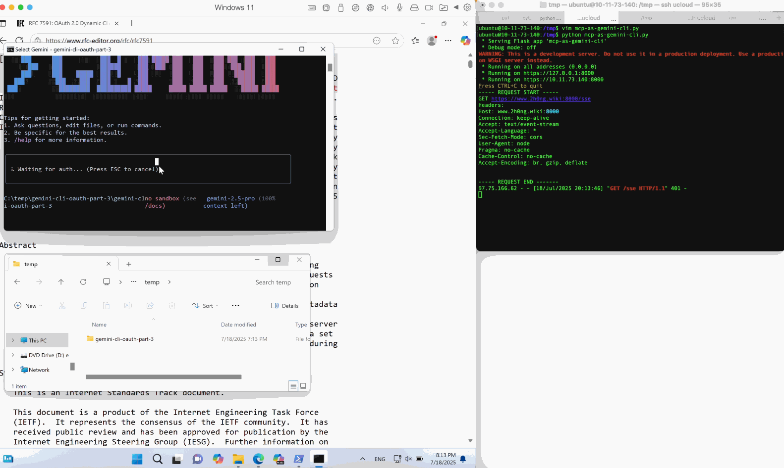Click the File Explorer horizontal scrollbar
The image size is (784, 468).
[164, 377]
